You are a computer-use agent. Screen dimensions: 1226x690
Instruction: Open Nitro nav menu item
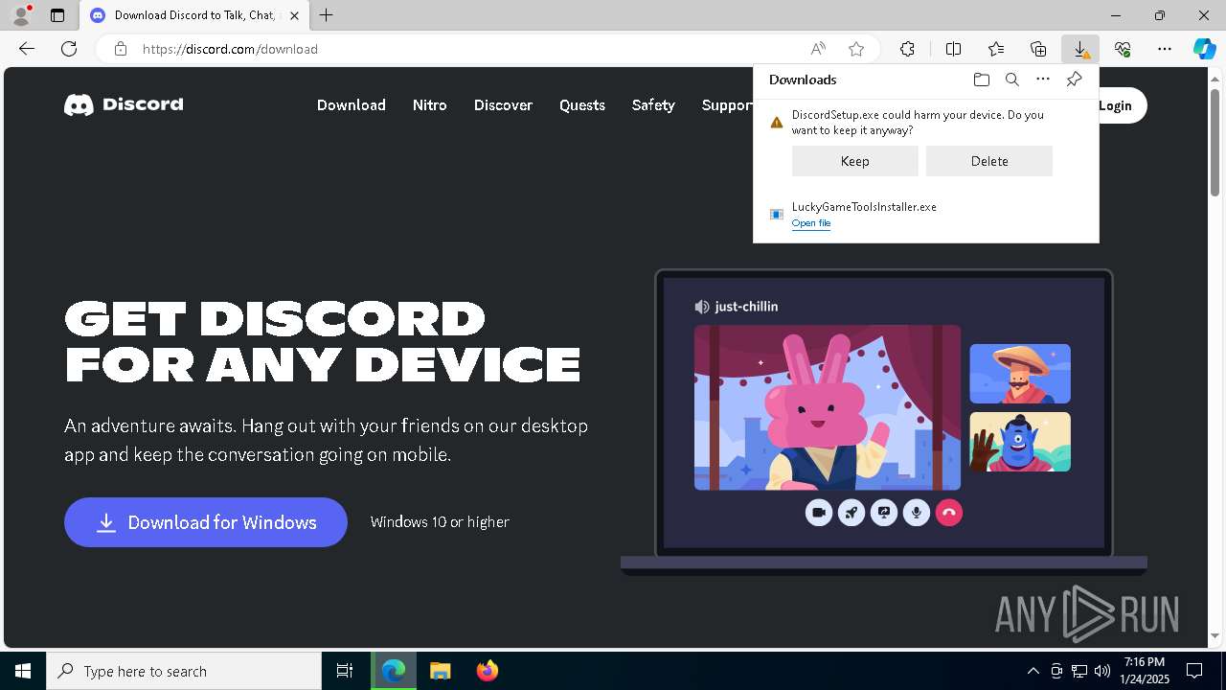[x=430, y=105]
